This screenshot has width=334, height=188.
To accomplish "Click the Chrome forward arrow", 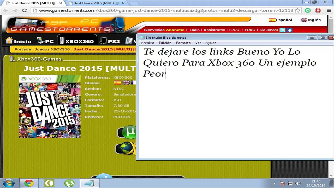I will [15, 10].
